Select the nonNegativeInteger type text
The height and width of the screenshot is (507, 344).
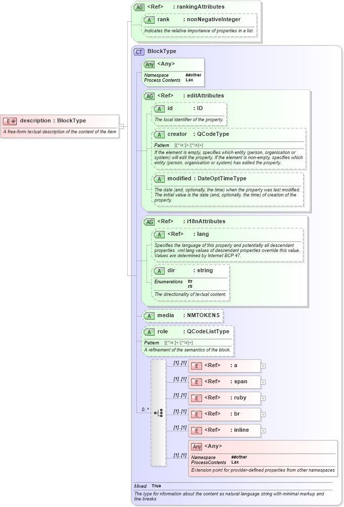click(214, 19)
